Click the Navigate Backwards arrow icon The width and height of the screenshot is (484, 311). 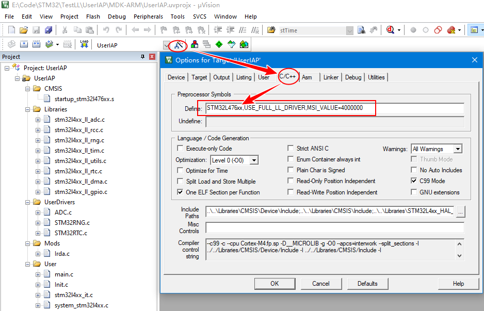click(x=135, y=30)
